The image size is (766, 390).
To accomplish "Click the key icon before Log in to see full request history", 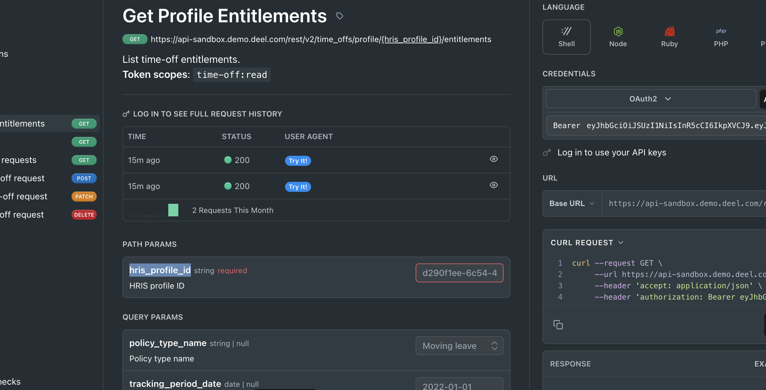I will pyautogui.click(x=126, y=114).
